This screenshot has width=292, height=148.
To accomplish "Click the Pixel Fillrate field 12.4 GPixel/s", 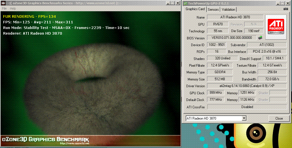I will pyautogui.click(x=220, y=65).
